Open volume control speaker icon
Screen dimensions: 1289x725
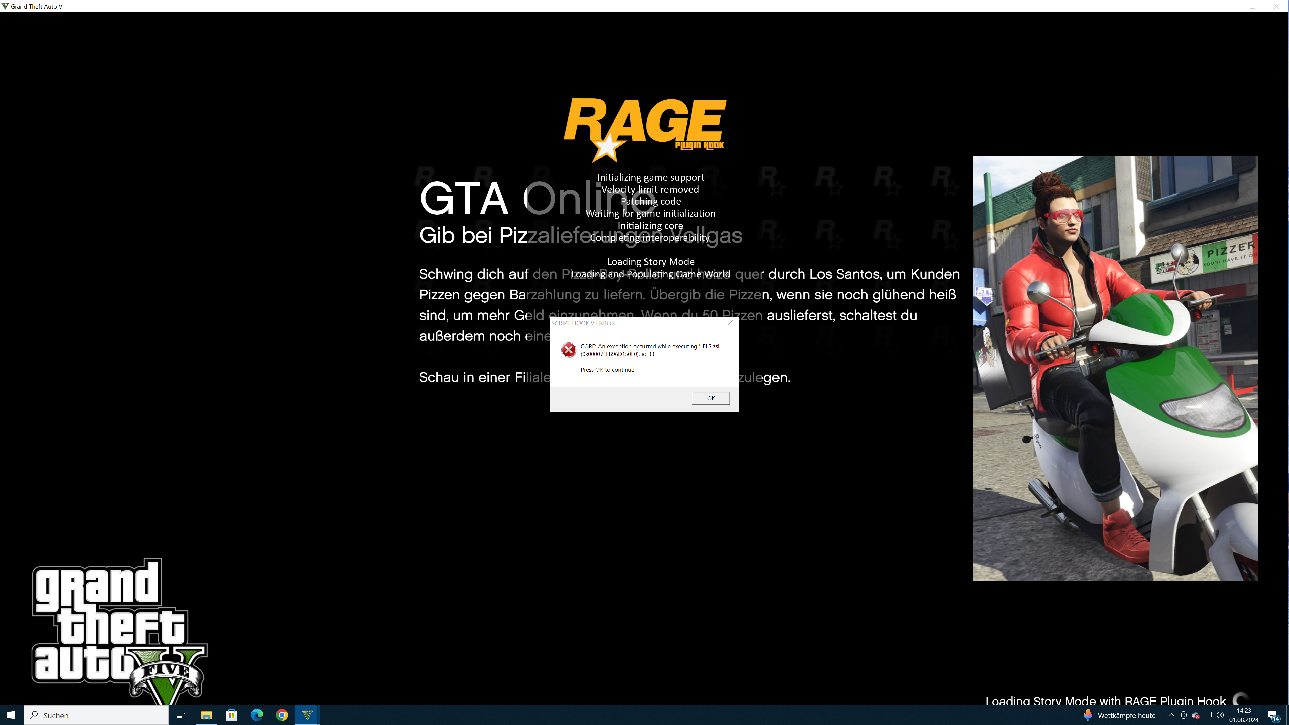[1220, 715]
